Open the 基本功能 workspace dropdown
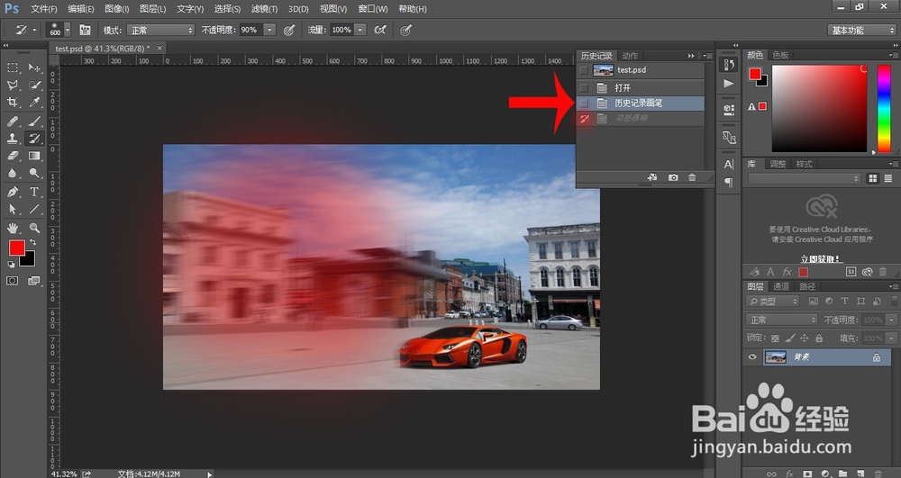901x478 pixels. click(860, 30)
